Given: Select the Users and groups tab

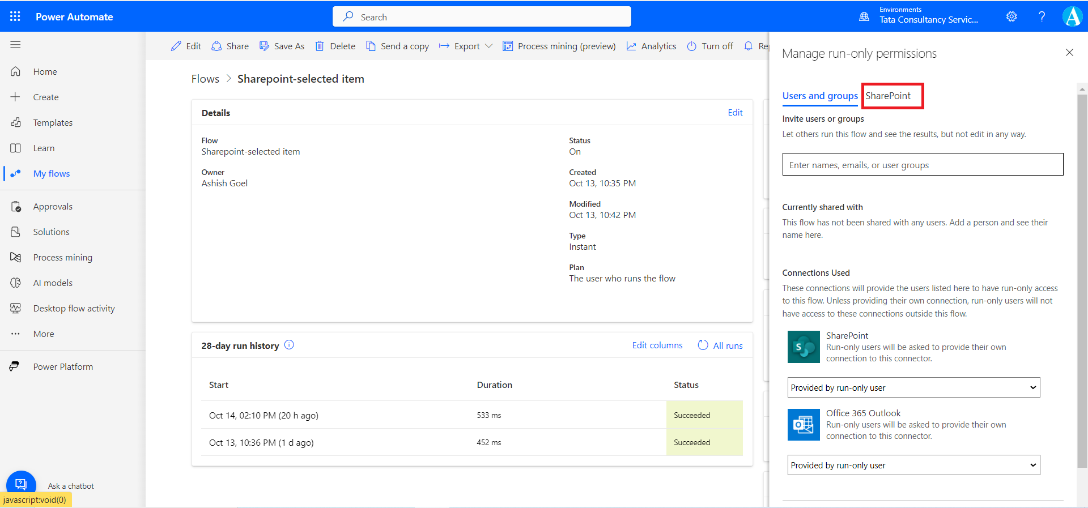Looking at the screenshot, I should tap(819, 96).
